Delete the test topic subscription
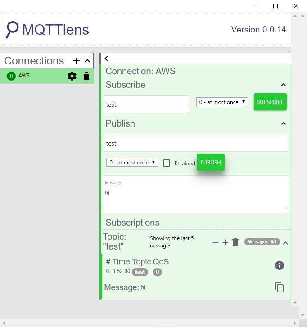 235,242
